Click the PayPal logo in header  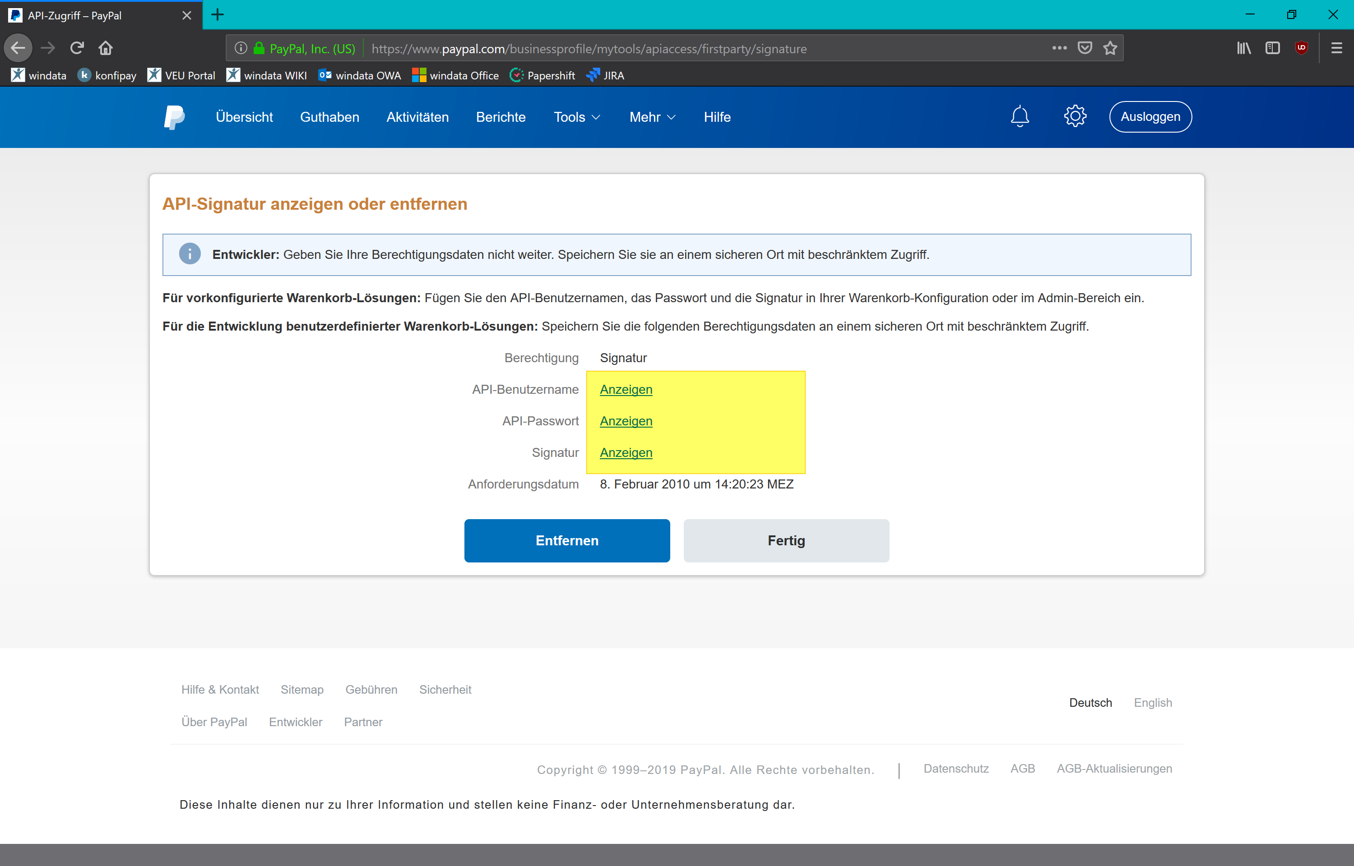pos(174,117)
